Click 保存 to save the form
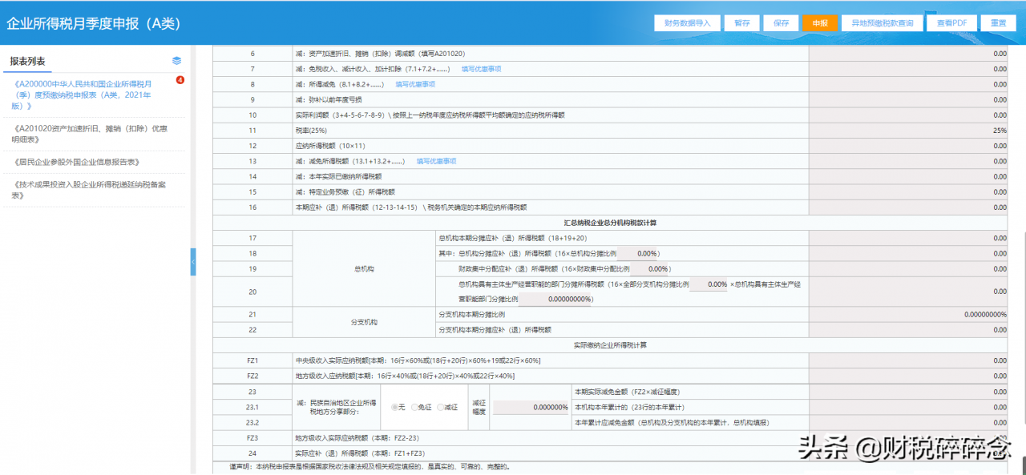The width and height of the screenshot is (1026, 475). point(781,22)
